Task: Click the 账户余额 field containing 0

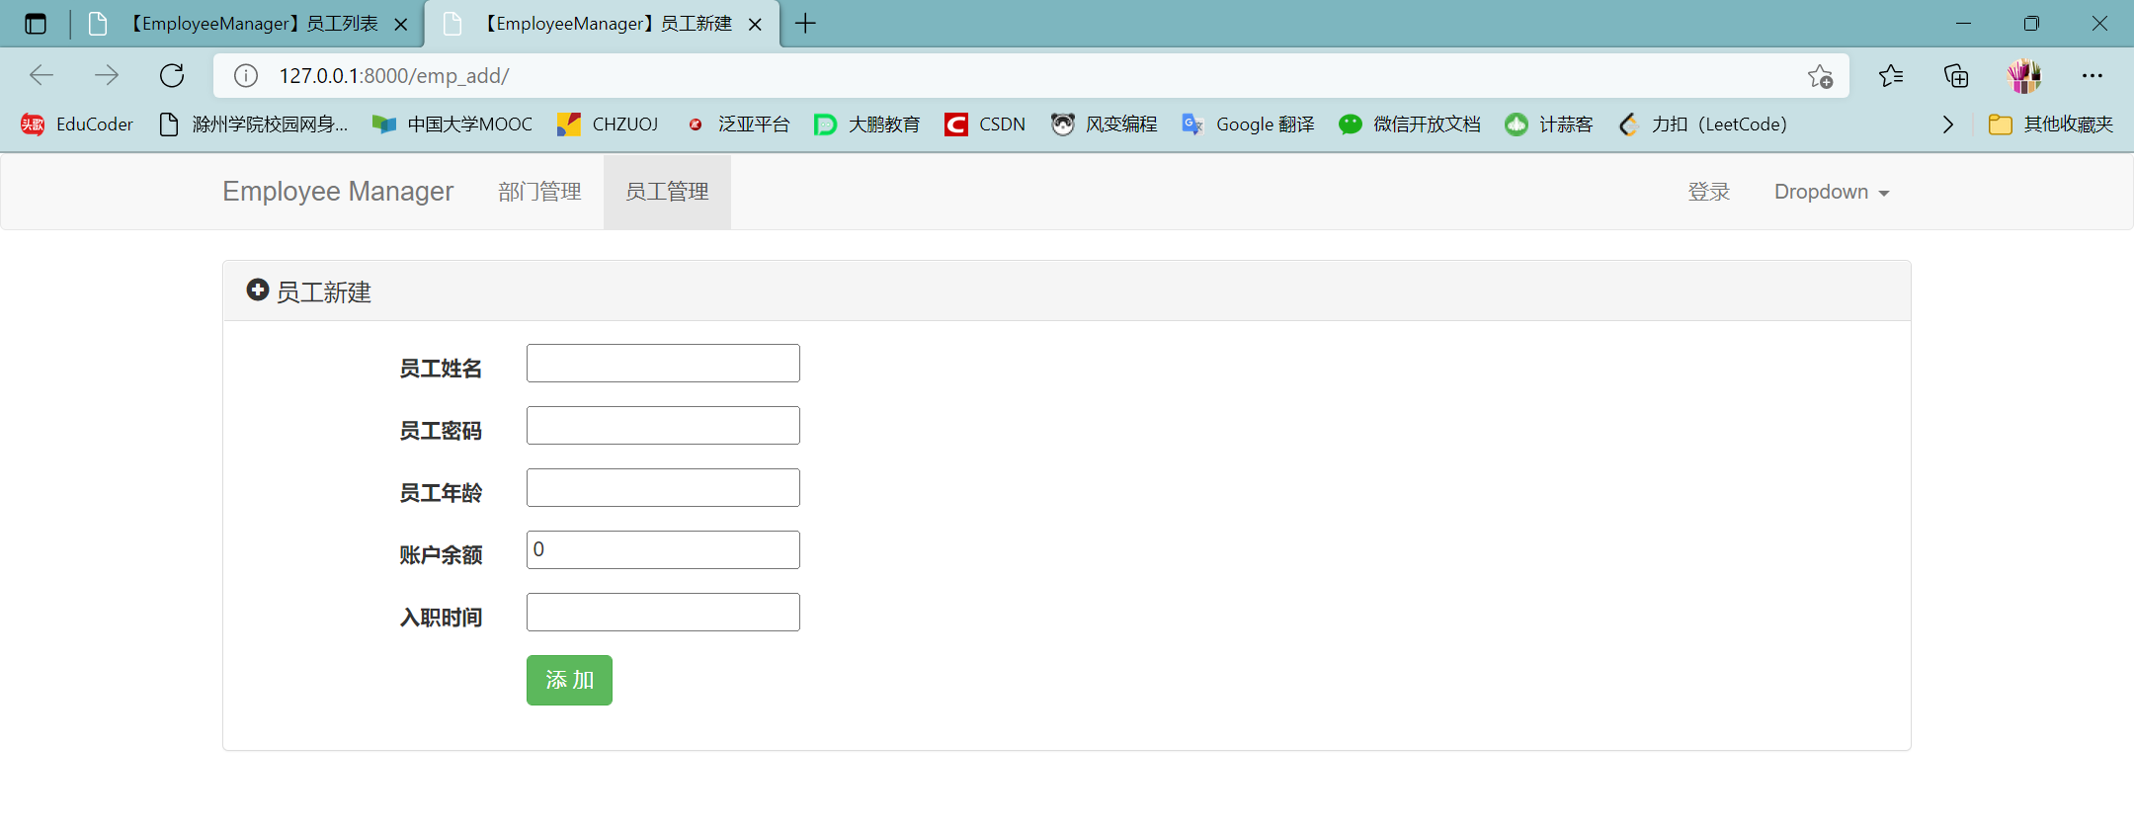Action: coord(663,550)
